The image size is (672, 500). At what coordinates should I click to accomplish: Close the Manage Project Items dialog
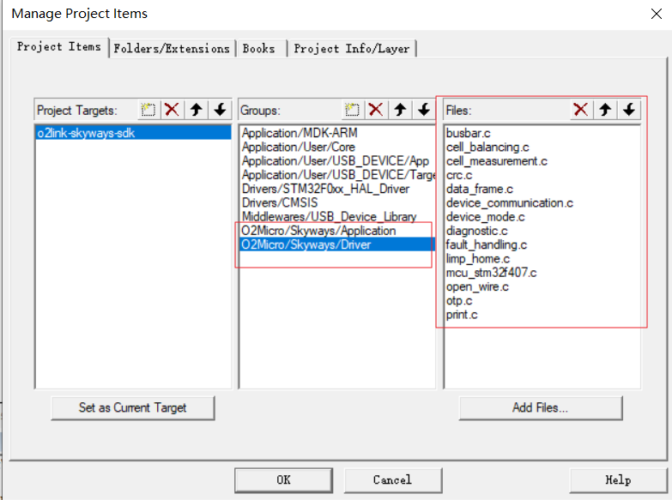click(x=657, y=14)
